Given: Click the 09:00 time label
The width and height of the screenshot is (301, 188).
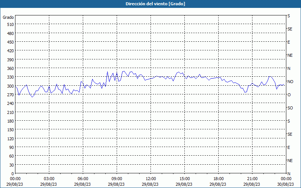Looking at the screenshot, I should (117, 179).
